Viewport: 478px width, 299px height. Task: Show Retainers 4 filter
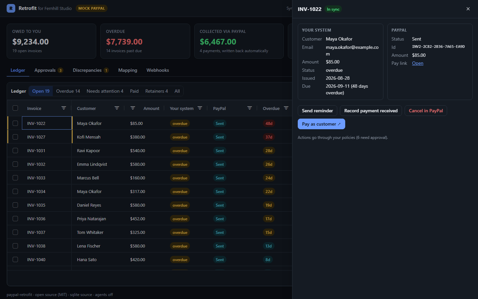156,91
